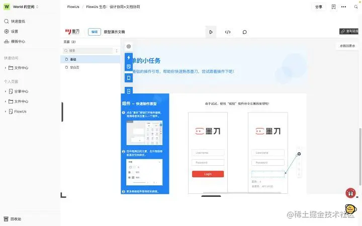Click the red Login button in prototype

coord(208,174)
